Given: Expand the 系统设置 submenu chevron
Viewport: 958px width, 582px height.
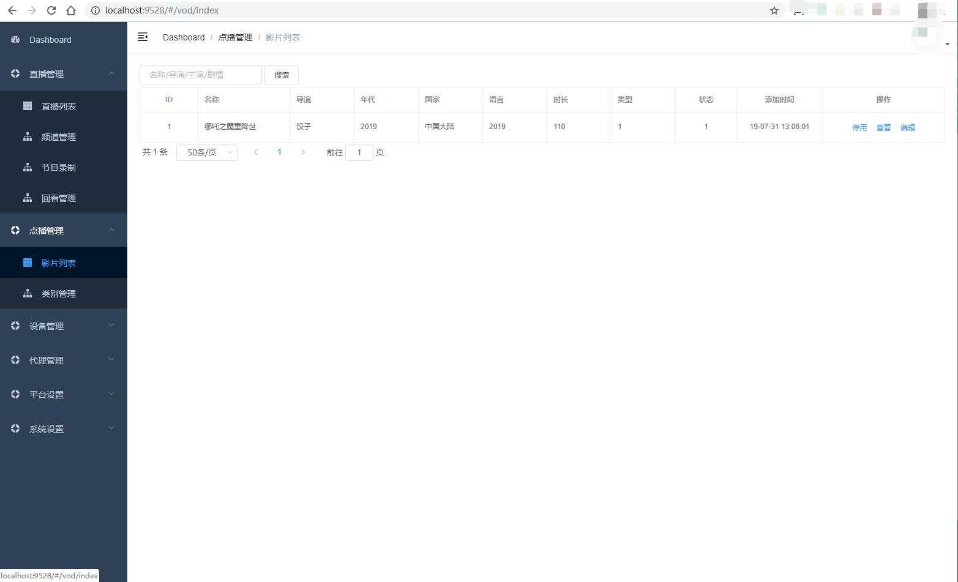Looking at the screenshot, I should click(x=111, y=428).
